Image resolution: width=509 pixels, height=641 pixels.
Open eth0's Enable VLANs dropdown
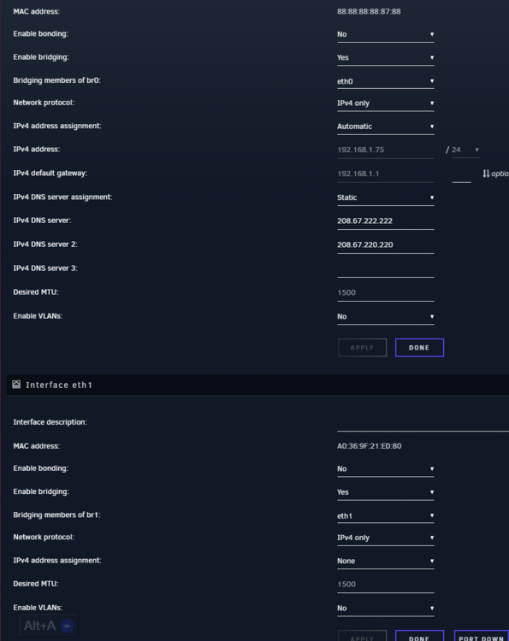386,317
